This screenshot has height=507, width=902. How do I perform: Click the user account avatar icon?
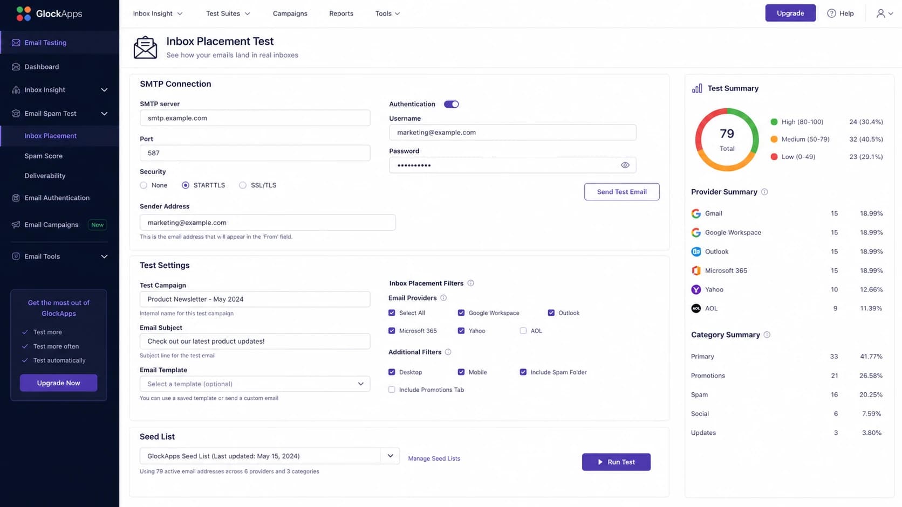click(880, 13)
